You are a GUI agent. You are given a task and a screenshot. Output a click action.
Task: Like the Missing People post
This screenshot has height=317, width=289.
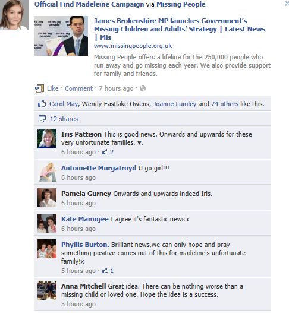click(x=53, y=88)
